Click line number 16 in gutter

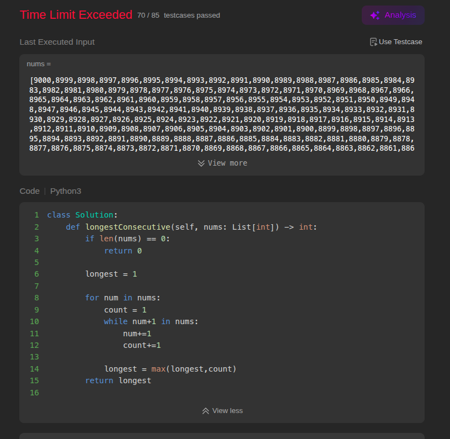(34, 393)
